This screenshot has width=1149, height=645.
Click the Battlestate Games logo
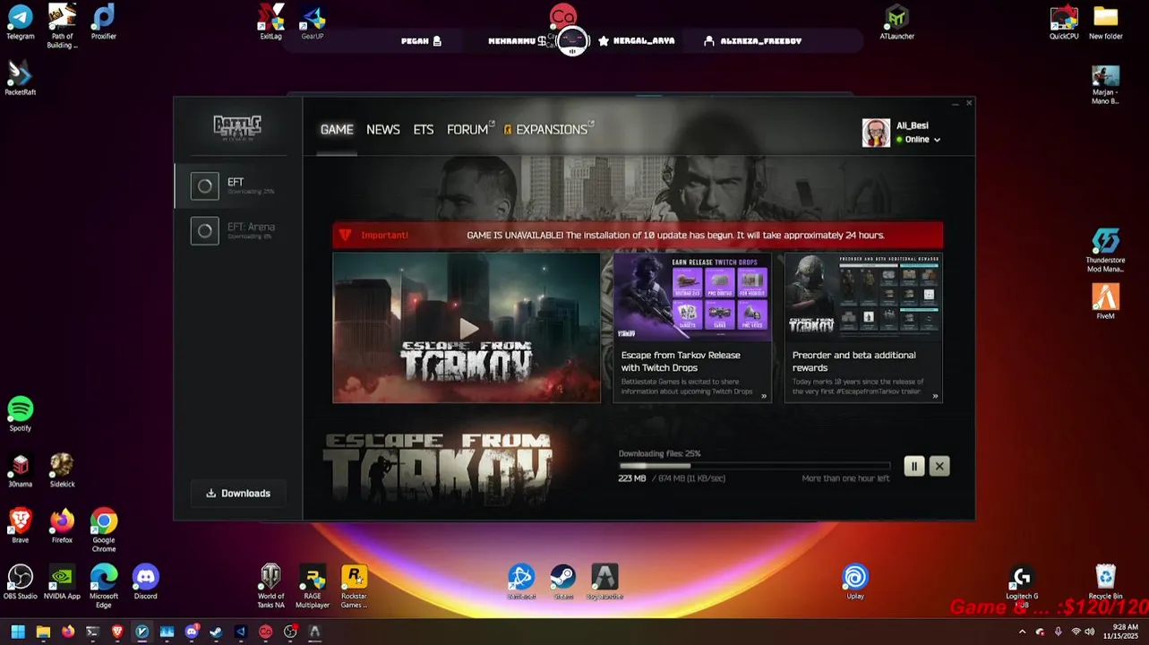point(237,128)
